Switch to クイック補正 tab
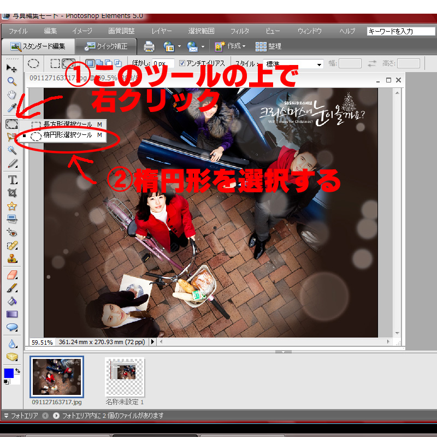The image size is (437, 437). click(x=106, y=46)
